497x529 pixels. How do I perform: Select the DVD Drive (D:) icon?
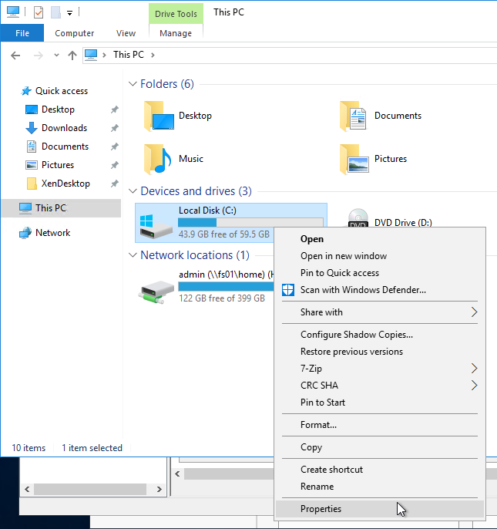click(x=358, y=218)
